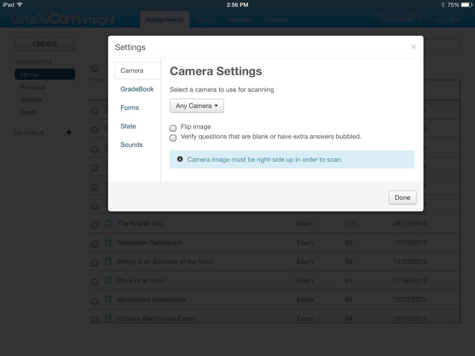Check the box for Benchmark Corrections

[x=95, y=301]
